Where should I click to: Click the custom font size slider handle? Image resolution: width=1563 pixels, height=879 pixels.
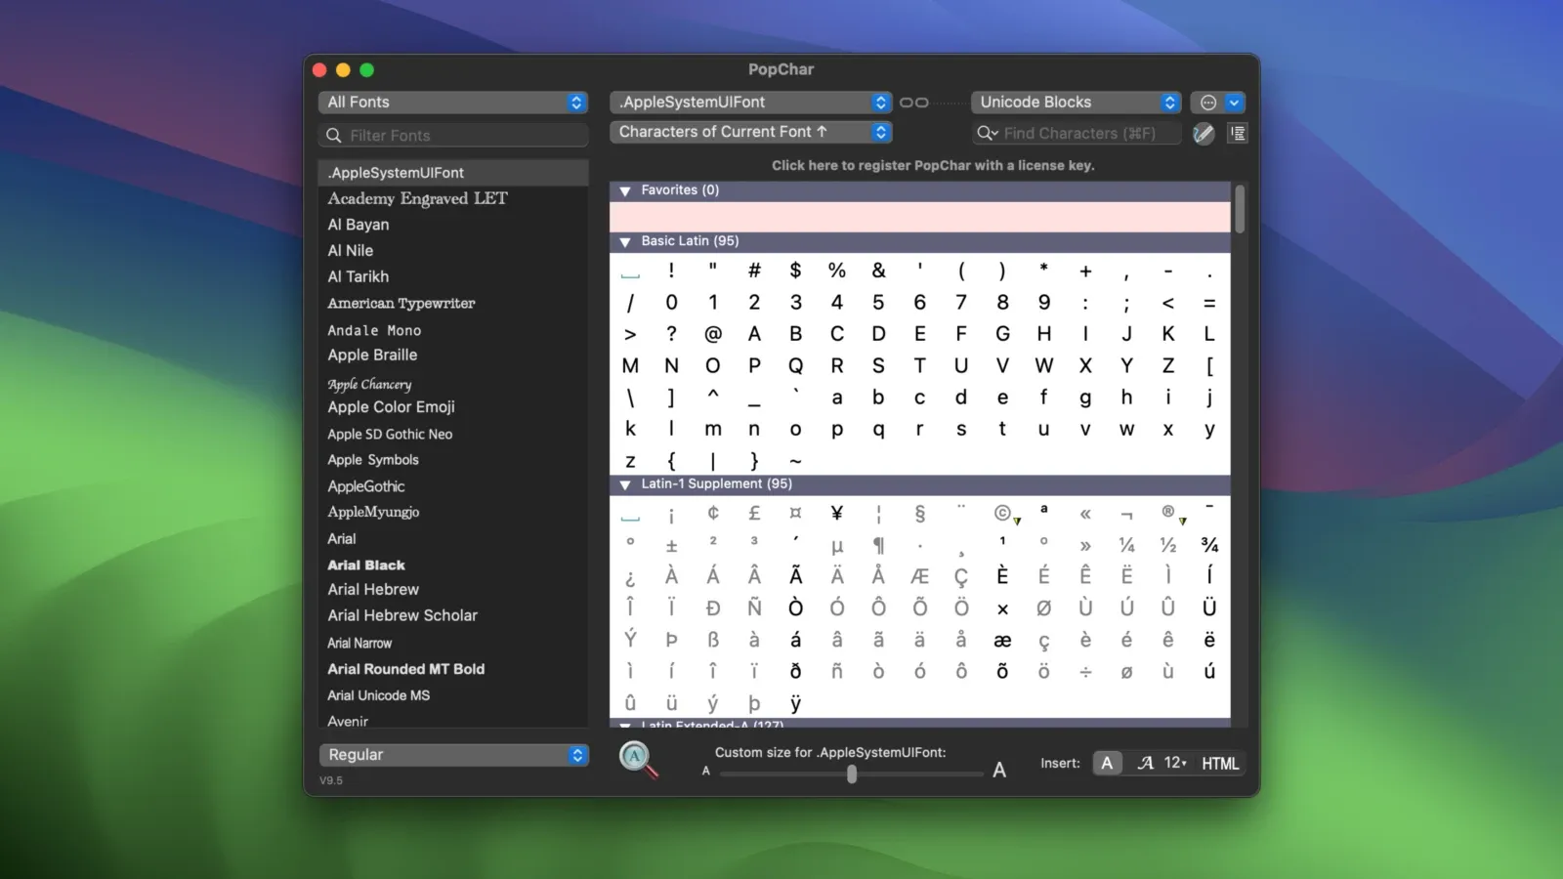(x=852, y=774)
